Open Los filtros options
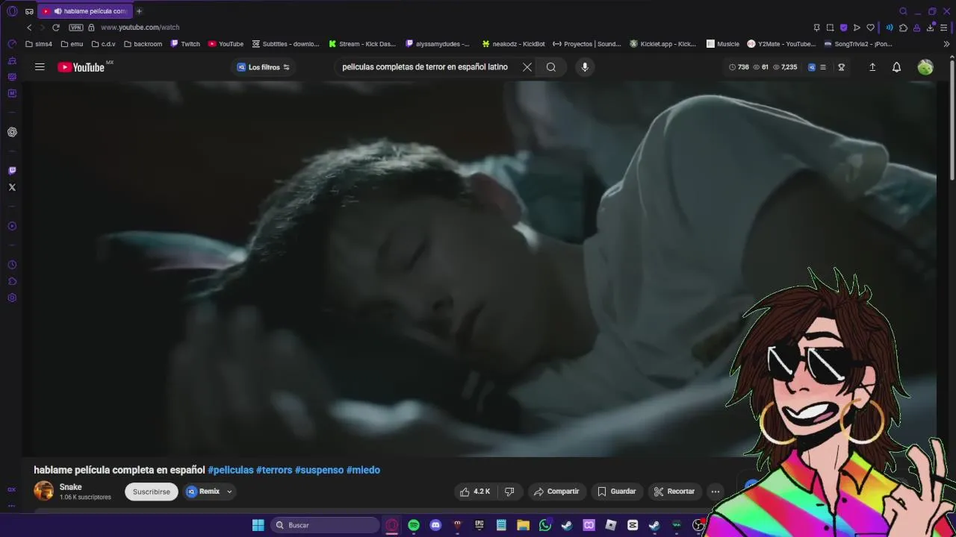This screenshot has height=537, width=956. point(263,67)
